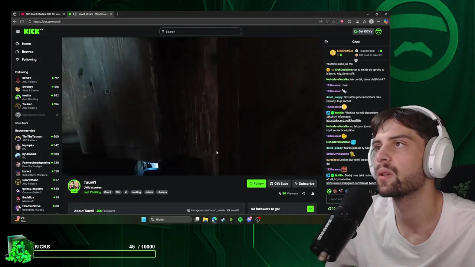
Task: Click the Gift Subs button
Action: 279,184
